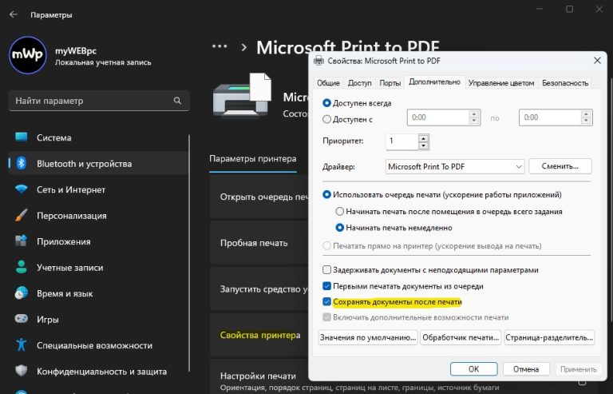613x394 pixels.
Task: Switch to the Общие tab
Action: pos(328,83)
